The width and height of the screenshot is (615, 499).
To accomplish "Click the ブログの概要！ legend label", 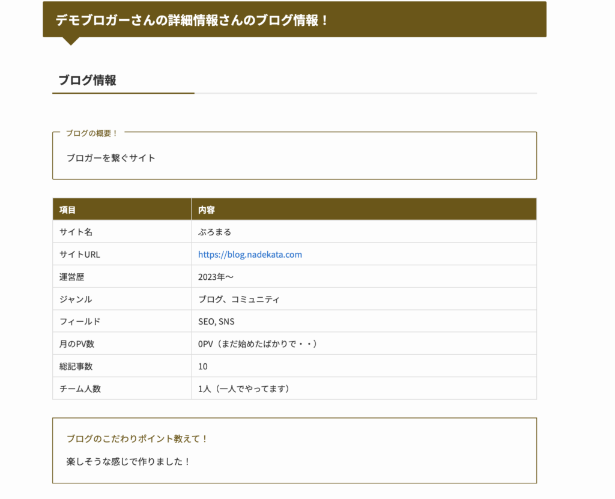I will point(92,133).
